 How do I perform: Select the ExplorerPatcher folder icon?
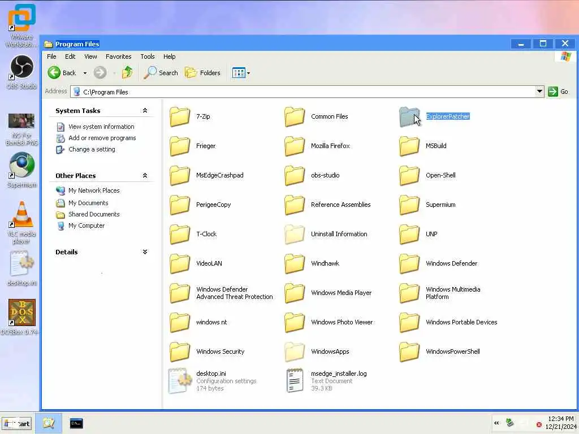[x=409, y=116]
